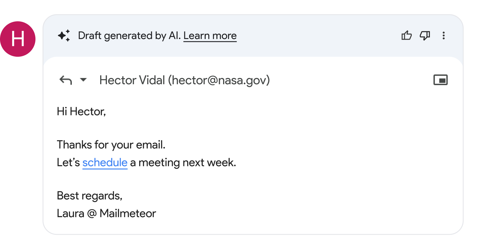Image resolution: width=492 pixels, height=249 pixels.
Task: Click the schedule hyperlink in the draft
Action: (105, 162)
